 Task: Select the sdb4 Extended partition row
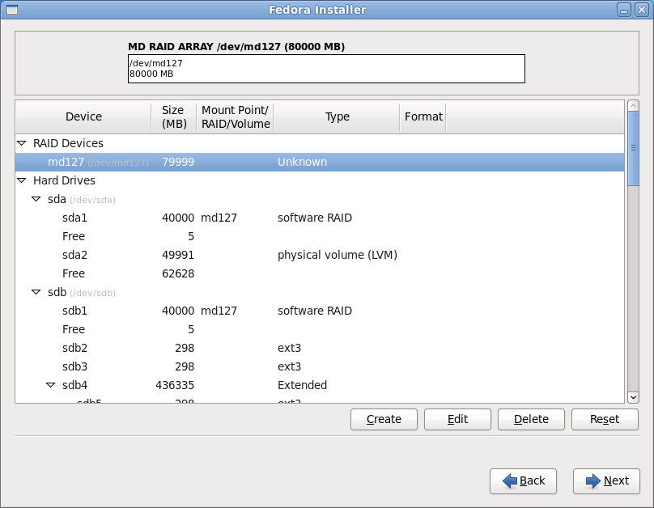click(x=320, y=385)
